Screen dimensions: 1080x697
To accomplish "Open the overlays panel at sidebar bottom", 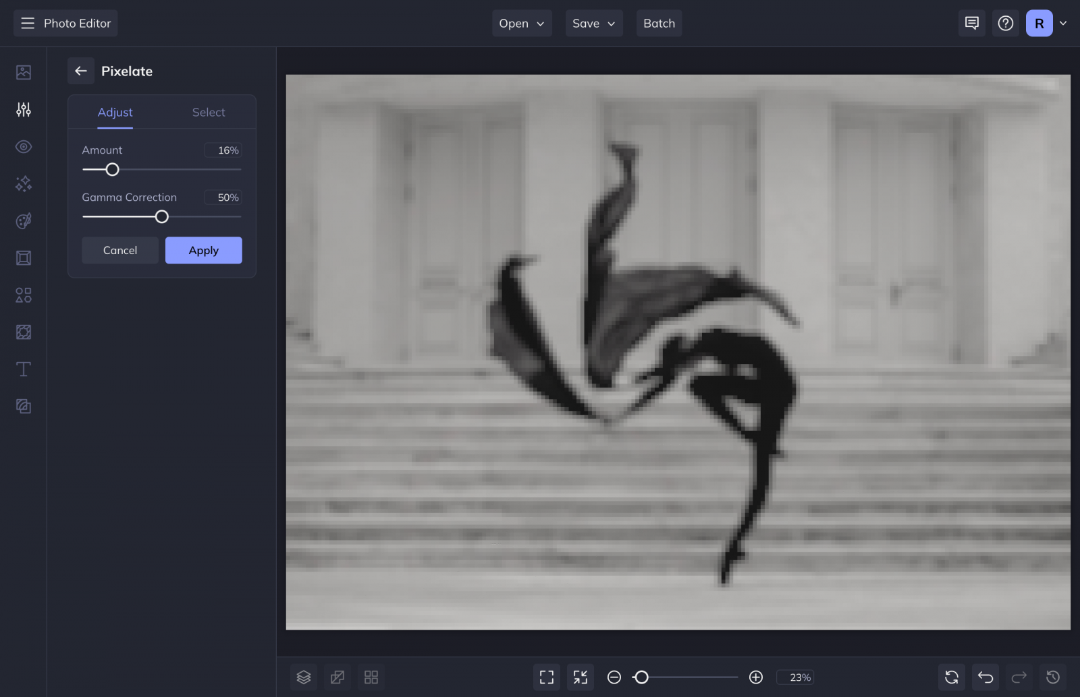I will click(x=23, y=406).
